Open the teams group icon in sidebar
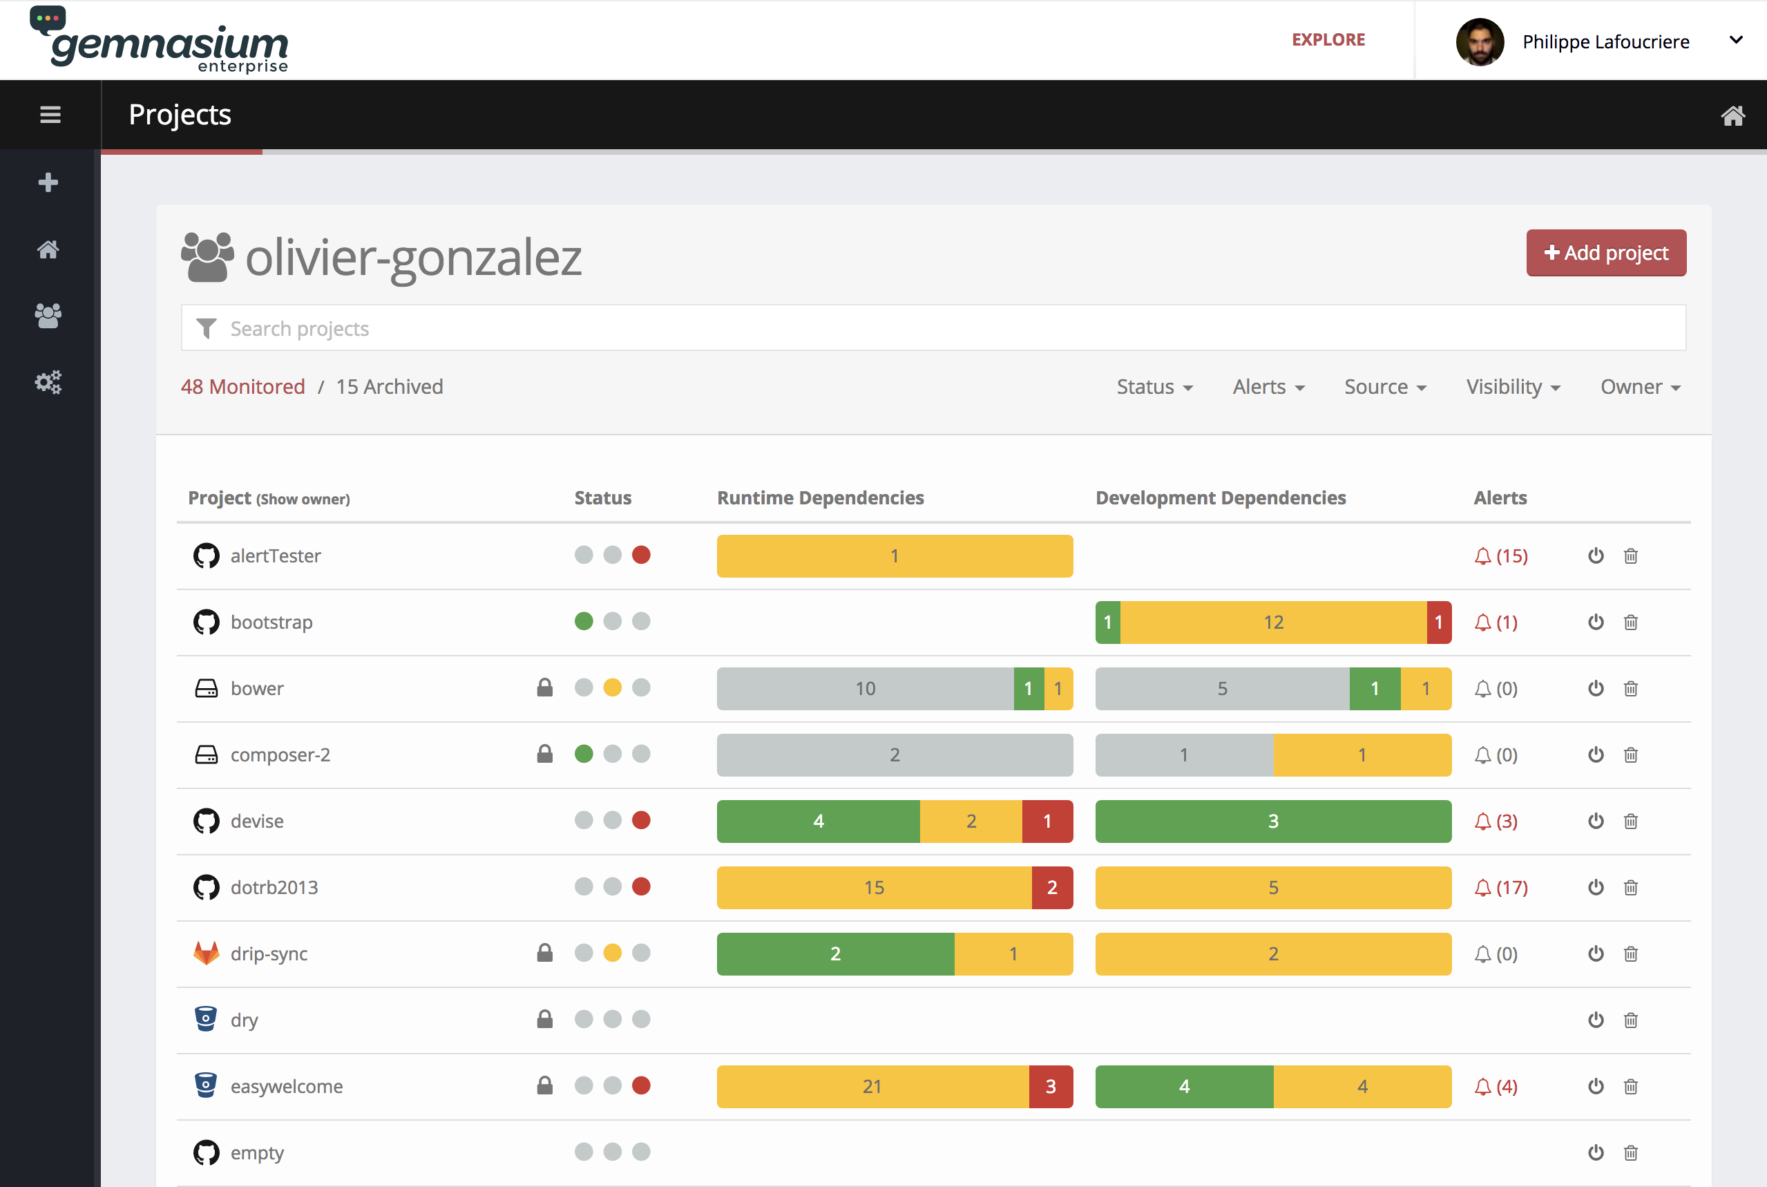 [x=48, y=316]
